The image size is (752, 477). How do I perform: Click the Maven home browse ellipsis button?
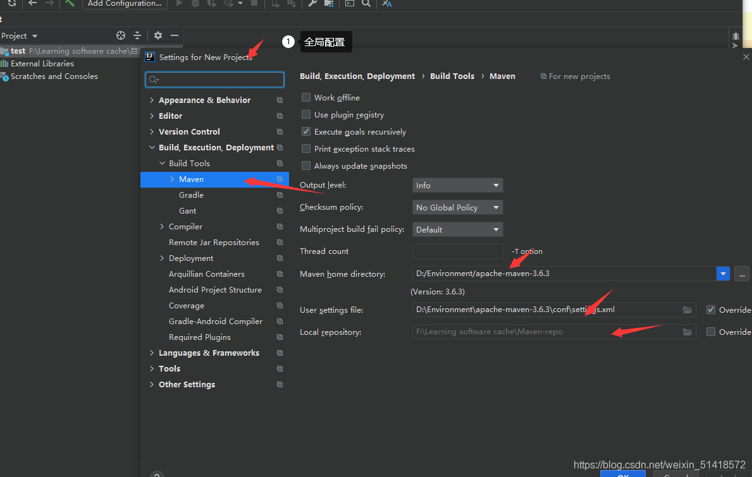(741, 274)
